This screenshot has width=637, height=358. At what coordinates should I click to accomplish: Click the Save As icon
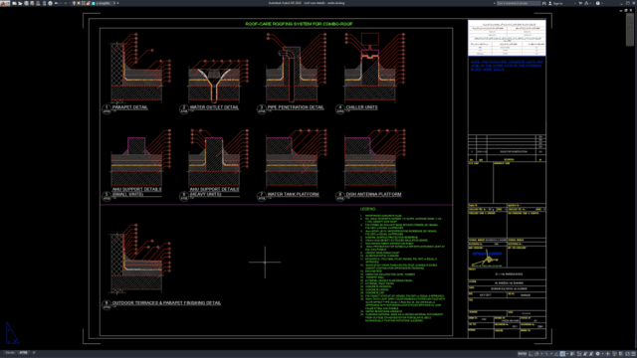(32, 3)
